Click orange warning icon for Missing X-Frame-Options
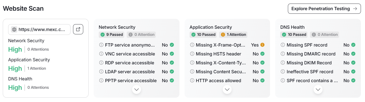Screen dimensions: 365x102 pyautogui.click(x=262, y=45)
